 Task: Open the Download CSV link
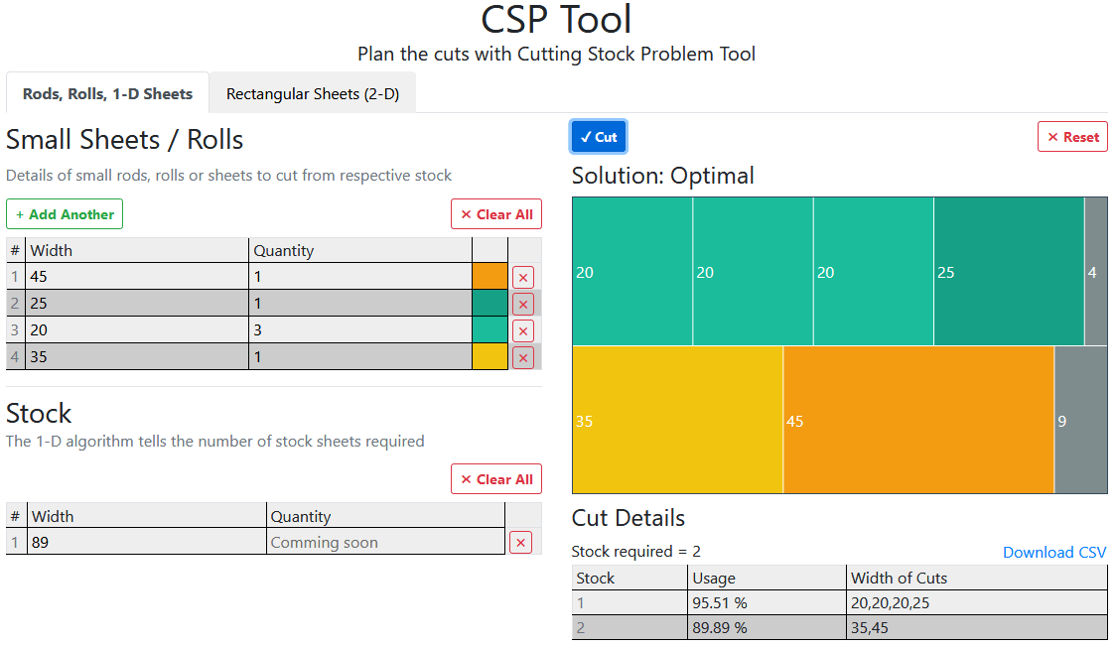pyautogui.click(x=1054, y=552)
